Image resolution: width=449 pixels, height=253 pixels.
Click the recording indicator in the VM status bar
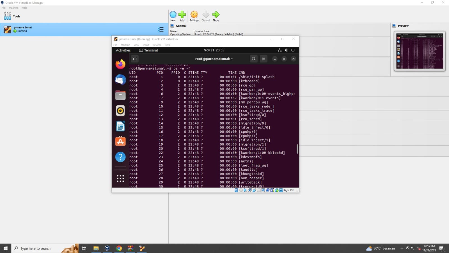(268, 190)
